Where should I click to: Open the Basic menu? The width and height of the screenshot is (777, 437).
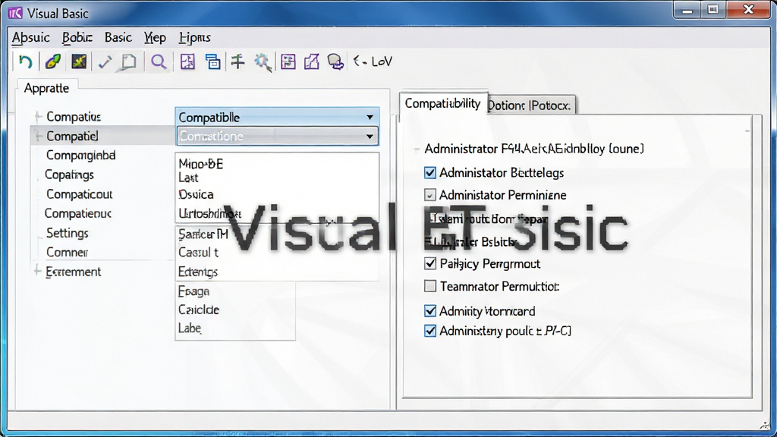pos(118,38)
